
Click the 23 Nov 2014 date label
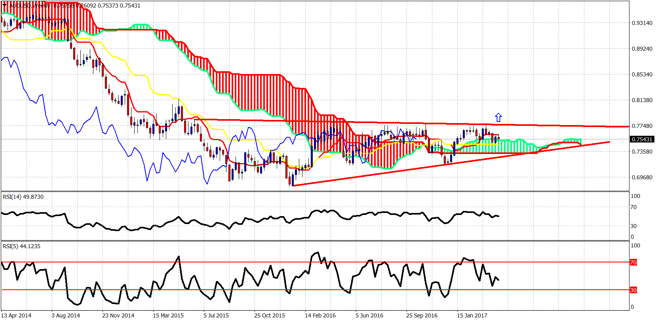[118, 315]
